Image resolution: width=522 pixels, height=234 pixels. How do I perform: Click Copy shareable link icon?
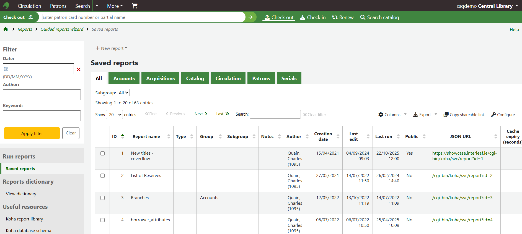click(x=446, y=115)
